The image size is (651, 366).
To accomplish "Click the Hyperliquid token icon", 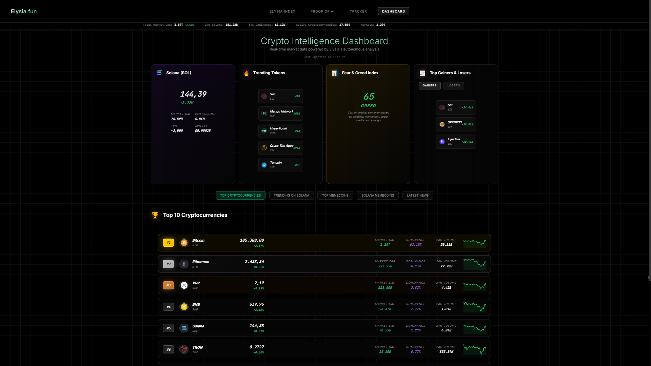I will pyautogui.click(x=264, y=130).
